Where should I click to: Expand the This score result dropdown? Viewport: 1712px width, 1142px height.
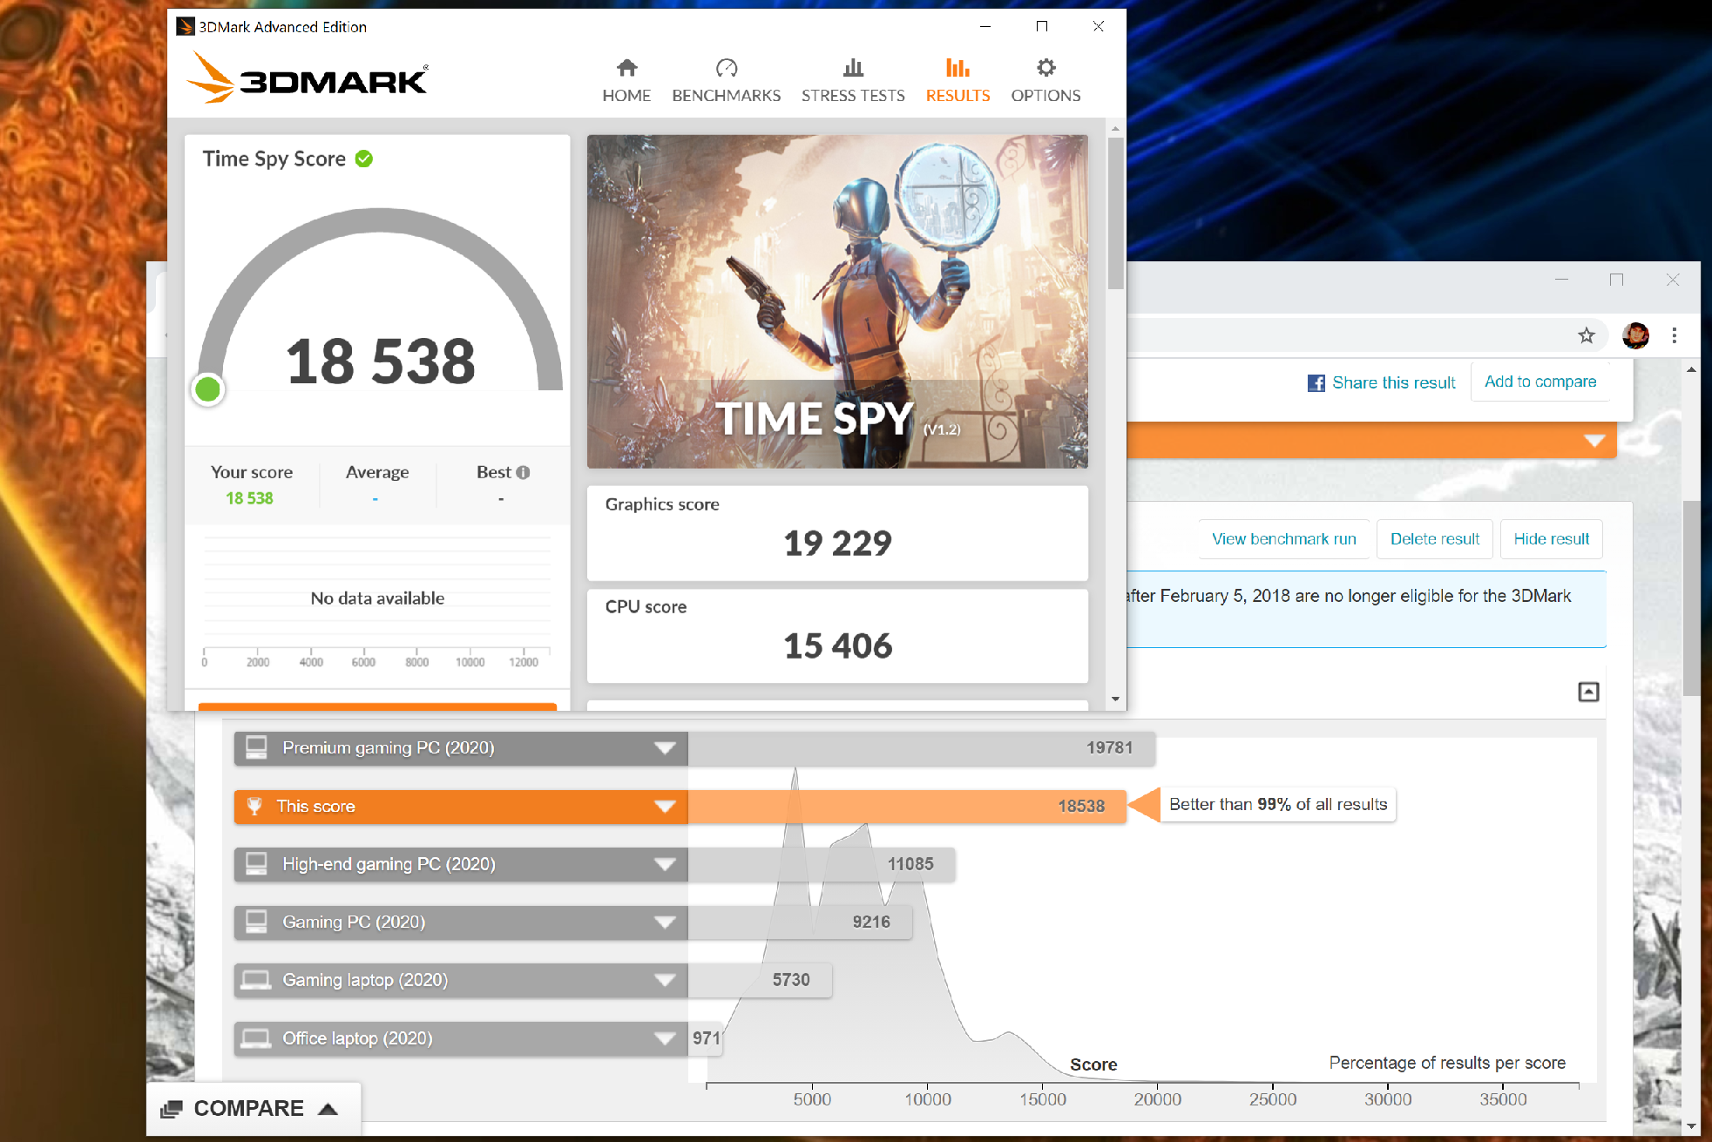(x=668, y=804)
